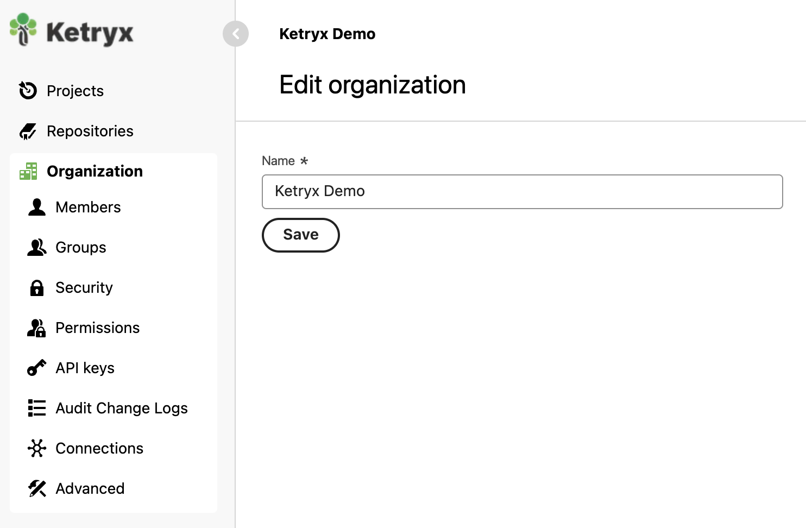
Task: Open the API keys entry
Action: 85,368
